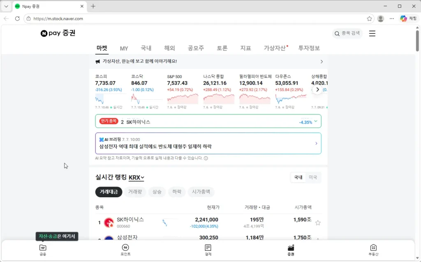This screenshot has height=262, width=421.
Task: Click the 현재가 column header
Action: click(x=213, y=207)
